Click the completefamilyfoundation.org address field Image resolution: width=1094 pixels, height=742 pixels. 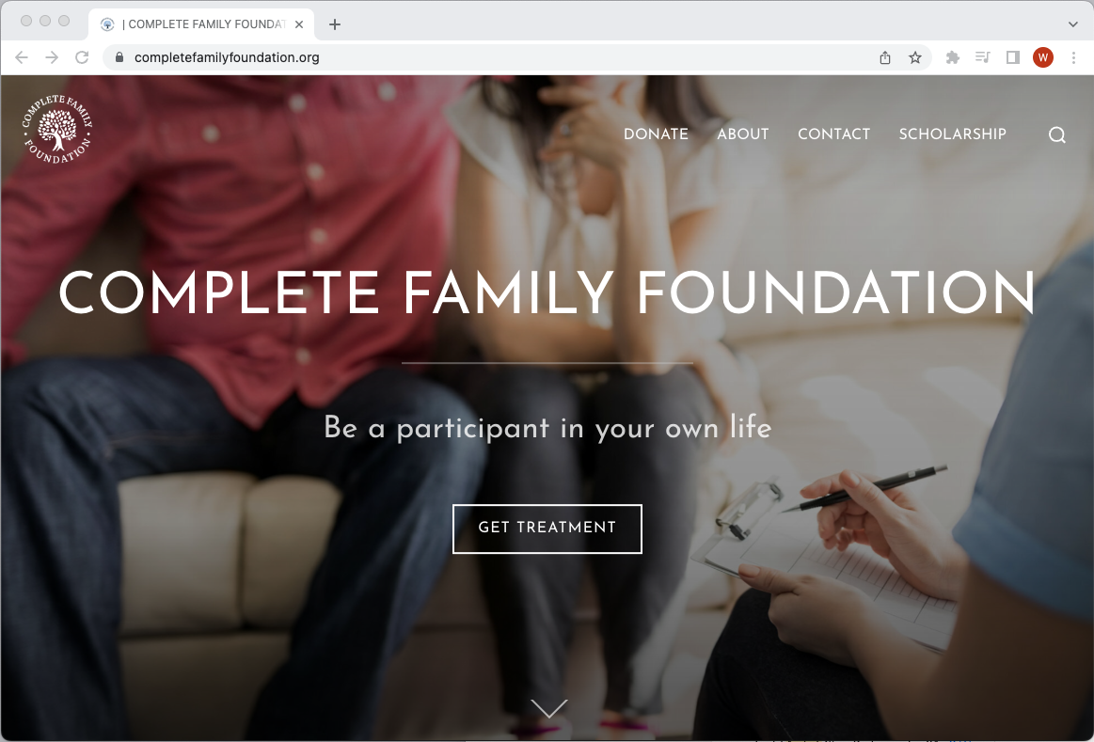coord(488,58)
